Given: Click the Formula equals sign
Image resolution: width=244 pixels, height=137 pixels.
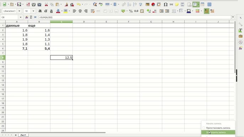Looking at the screenshot, I should coord(35,17).
